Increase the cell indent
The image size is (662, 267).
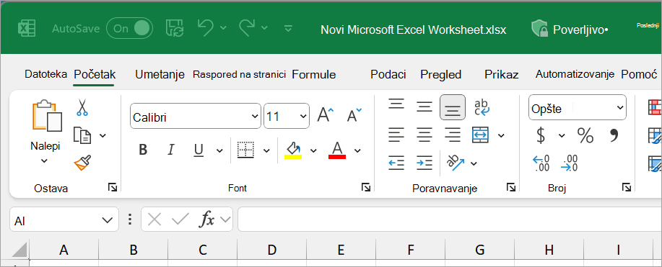(424, 162)
